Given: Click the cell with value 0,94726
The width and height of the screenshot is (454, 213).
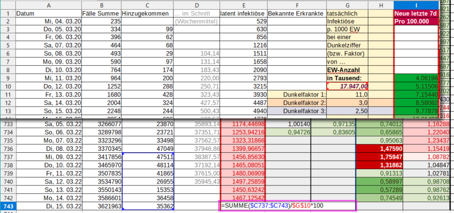Looking at the screenshot, I should point(288,133).
